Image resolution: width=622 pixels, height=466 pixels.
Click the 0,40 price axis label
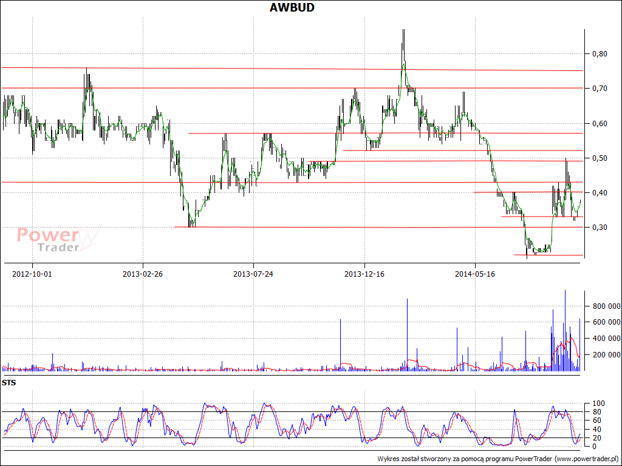pos(600,192)
